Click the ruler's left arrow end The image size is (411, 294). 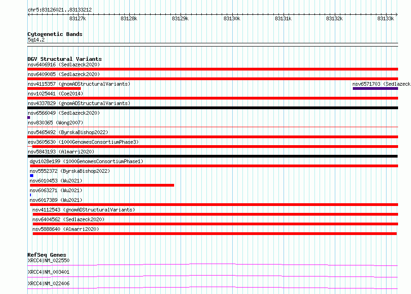(29, 14)
